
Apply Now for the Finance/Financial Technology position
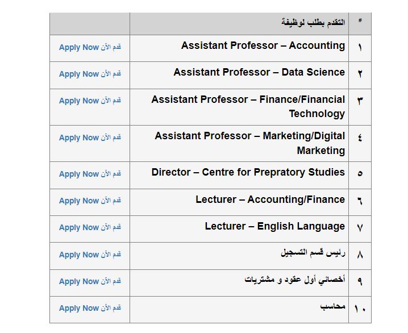point(90,101)
